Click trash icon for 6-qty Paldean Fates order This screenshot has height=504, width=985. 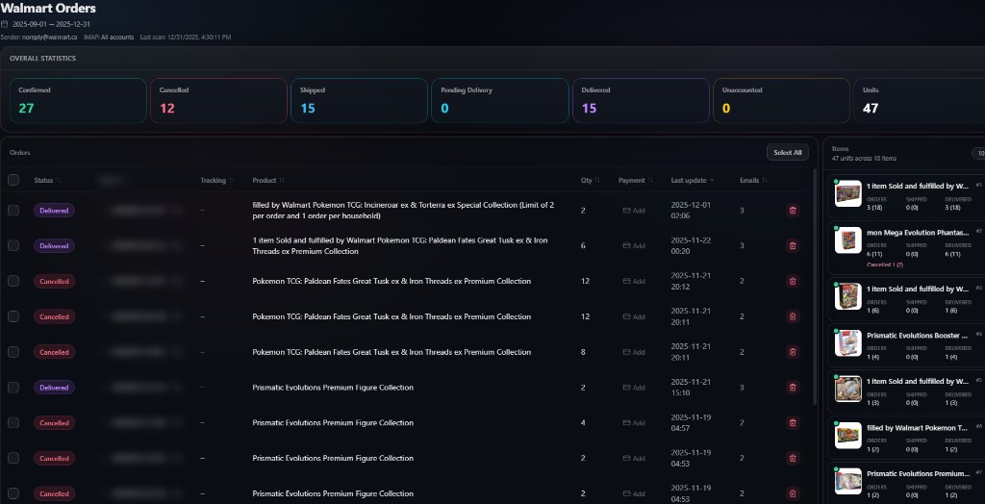point(793,245)
